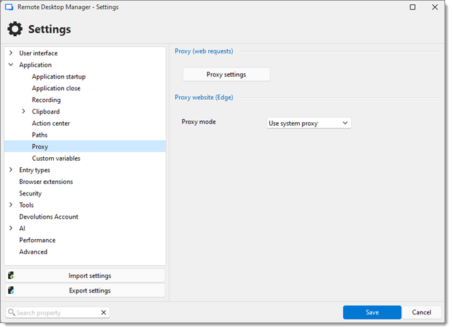Select Application startup in the tree

59,77
